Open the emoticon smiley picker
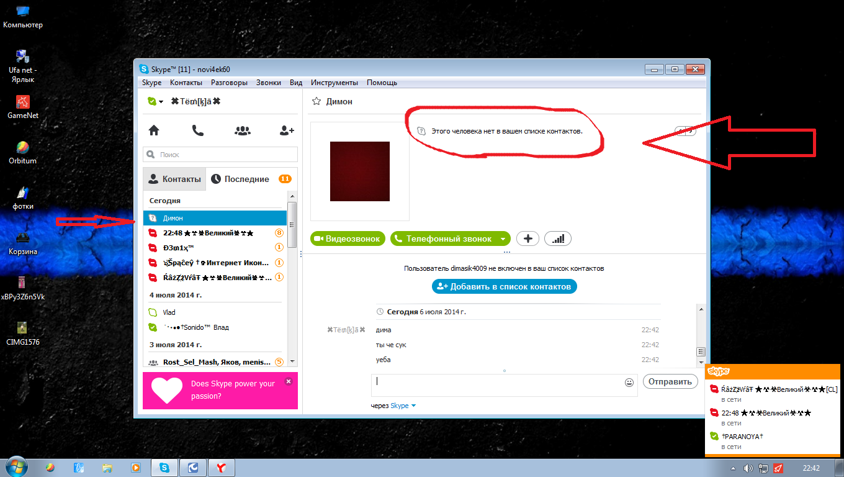This screenshot has width=844, height=477. pos(629,383)
